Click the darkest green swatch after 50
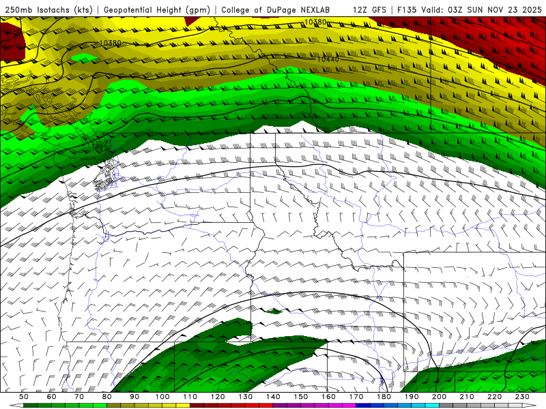The height and width of the screenshot is (409, 546). tap(31, 406)
